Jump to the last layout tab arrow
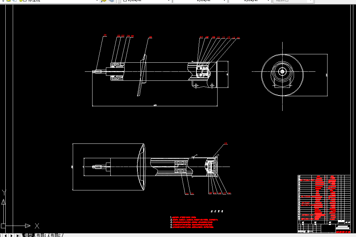This screenshot has width=356, height=237. 17,235
